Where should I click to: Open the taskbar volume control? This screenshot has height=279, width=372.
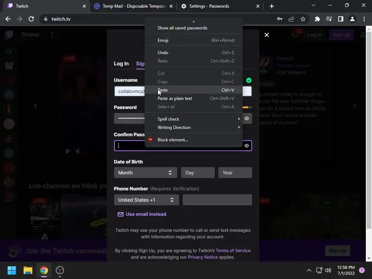point(328,270)
